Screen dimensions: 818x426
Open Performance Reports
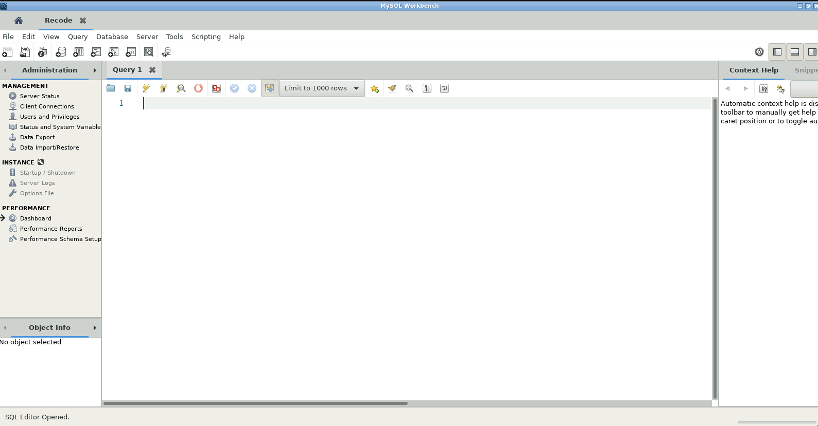tap(51, 229)
